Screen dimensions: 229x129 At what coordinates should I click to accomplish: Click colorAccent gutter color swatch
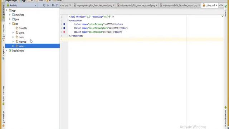coord(64,32)
